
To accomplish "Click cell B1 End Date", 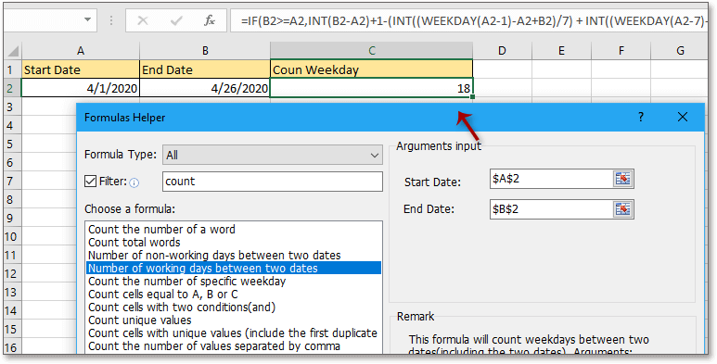I will (205, 69).
